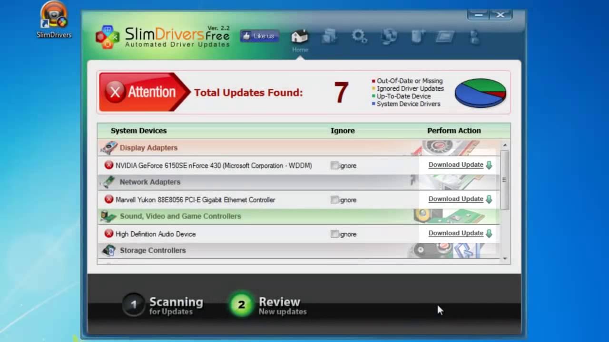Click System Device Drivers legend entry
This screenshot has width=609, height=342.
point(406,104)
